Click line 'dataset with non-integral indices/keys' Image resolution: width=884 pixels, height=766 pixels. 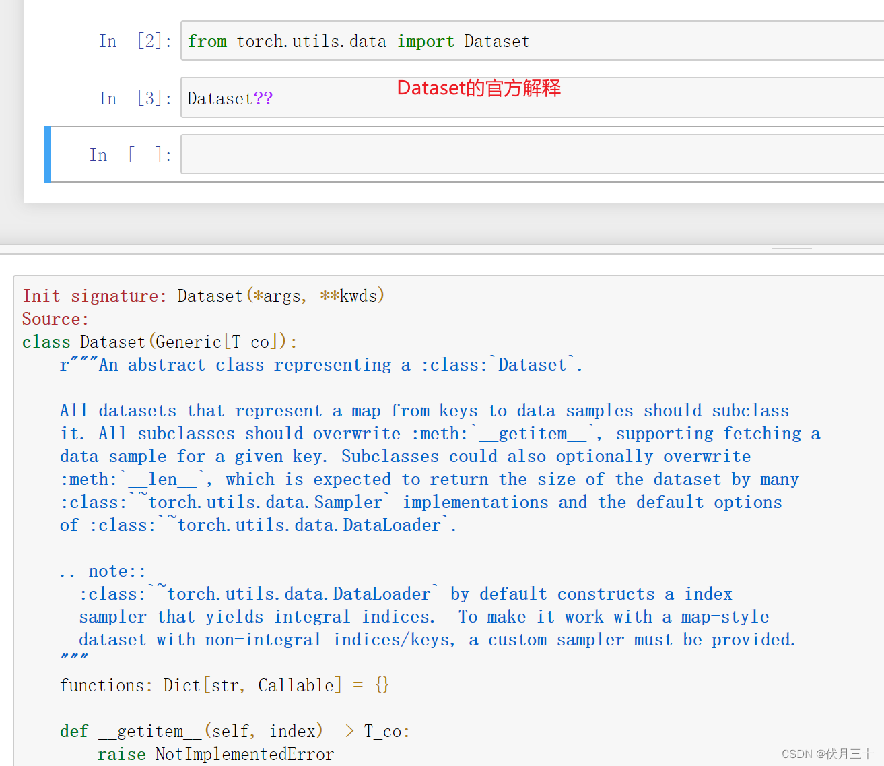point(437,639)
